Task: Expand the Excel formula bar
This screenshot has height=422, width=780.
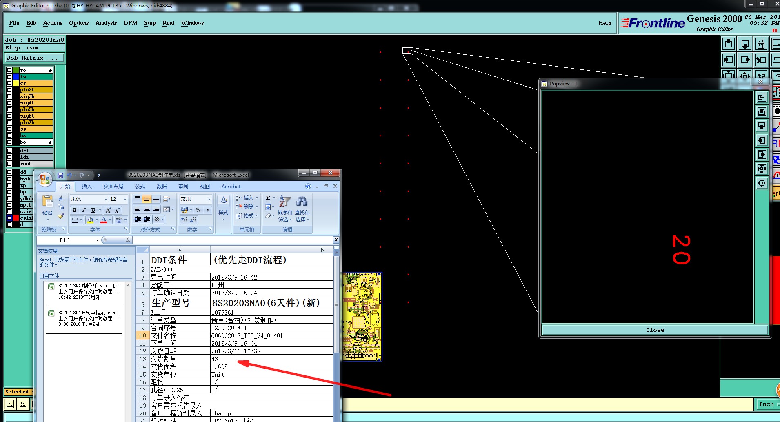Action: 336,240
